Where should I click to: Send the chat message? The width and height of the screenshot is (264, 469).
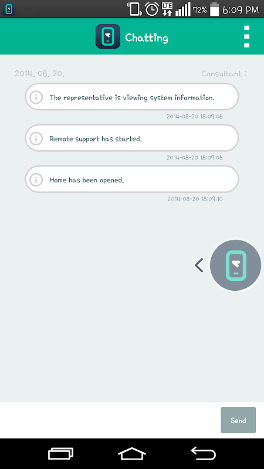coord(238,420)
